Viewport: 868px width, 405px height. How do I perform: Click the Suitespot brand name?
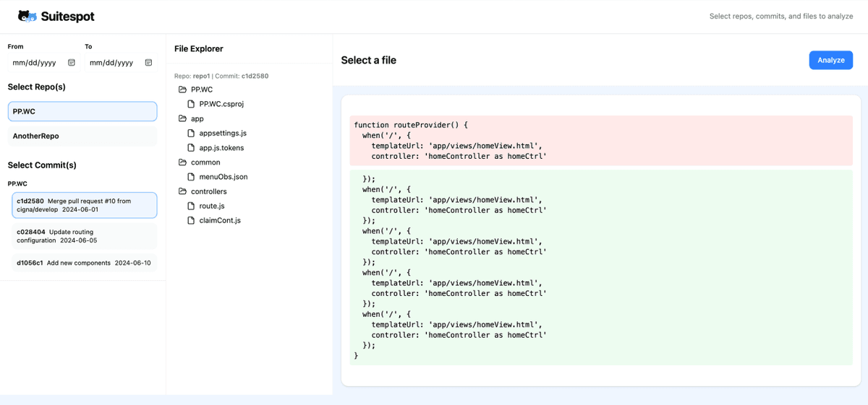tap(68, 16)
